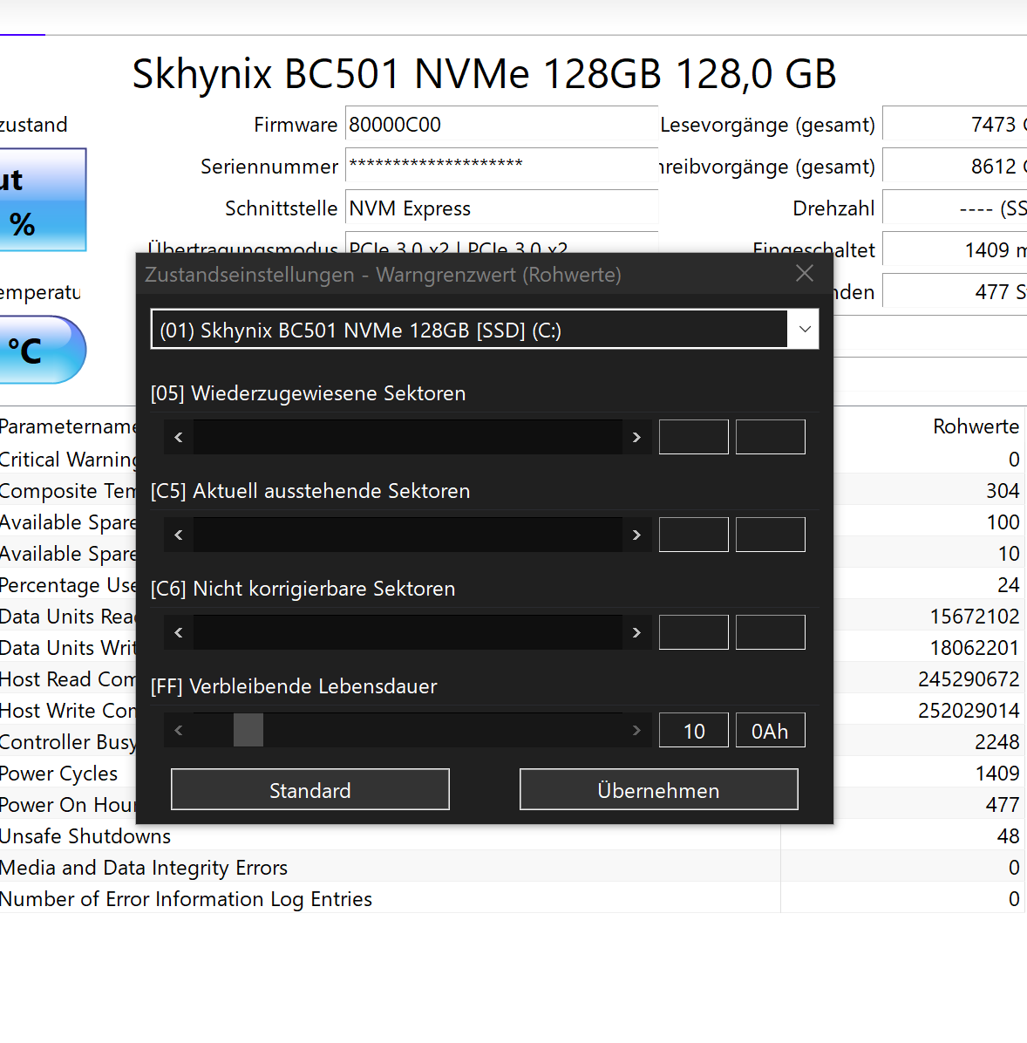
Task: Click the Rohwerte column header
Action: pos(975,426)
